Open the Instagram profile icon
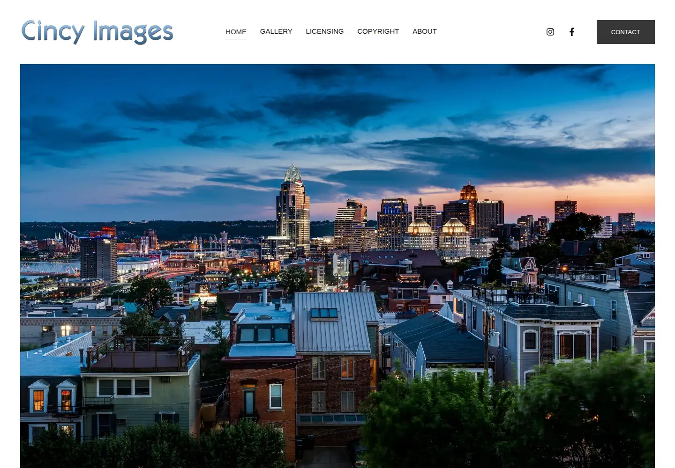 tap(550, 32)
